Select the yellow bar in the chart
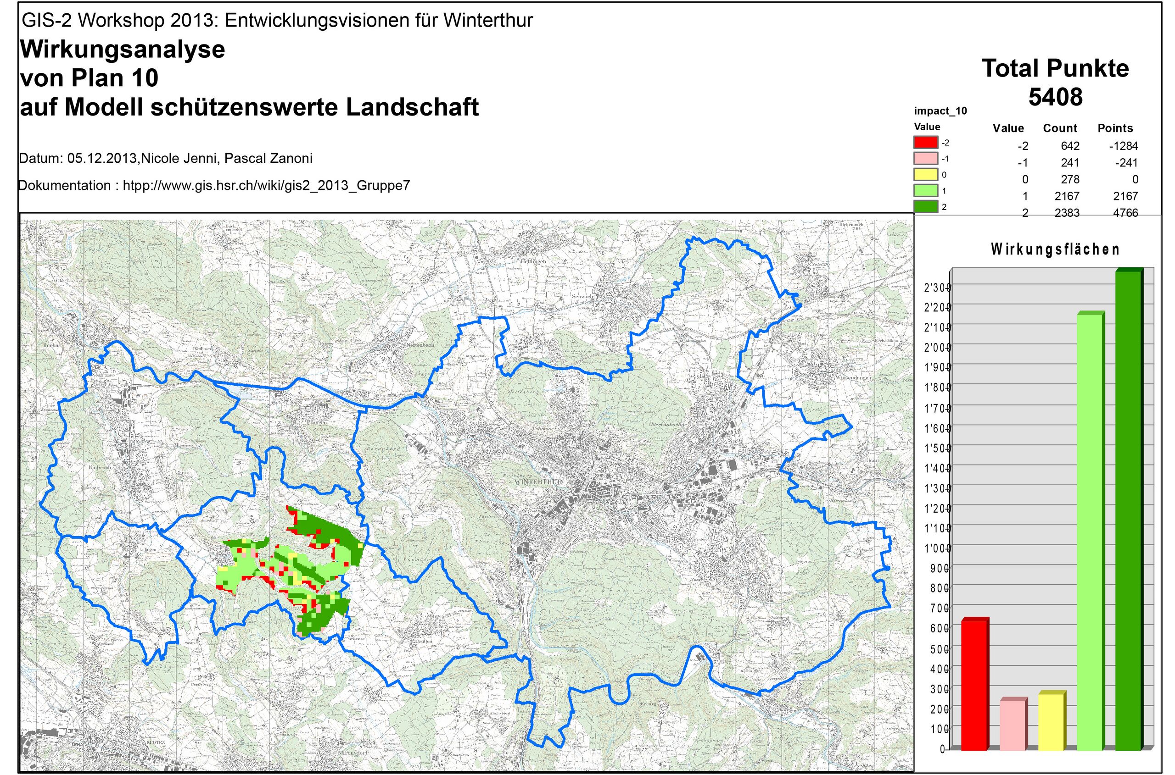Viewport: 1175px width, 775px height. [x=1051, y=722]
